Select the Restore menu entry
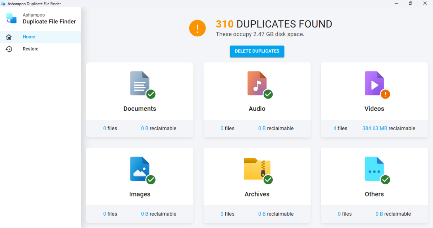The width and height of the screenshot is (433, 228). click(x=30, y=49)
